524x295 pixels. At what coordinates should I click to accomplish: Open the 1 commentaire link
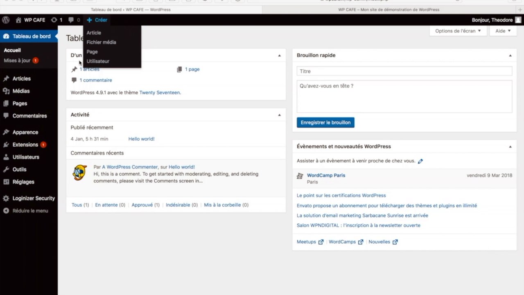pyautogui.click(x=96, y=80)
